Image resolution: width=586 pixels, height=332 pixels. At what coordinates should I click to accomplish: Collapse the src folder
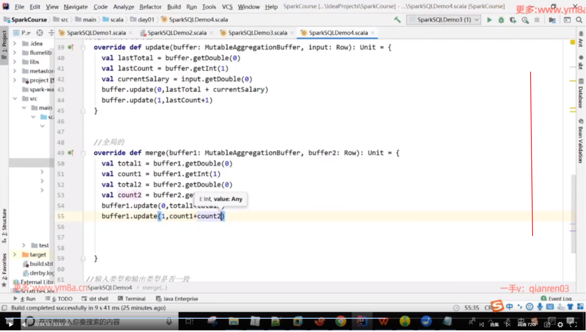click(x=15, y=99)
